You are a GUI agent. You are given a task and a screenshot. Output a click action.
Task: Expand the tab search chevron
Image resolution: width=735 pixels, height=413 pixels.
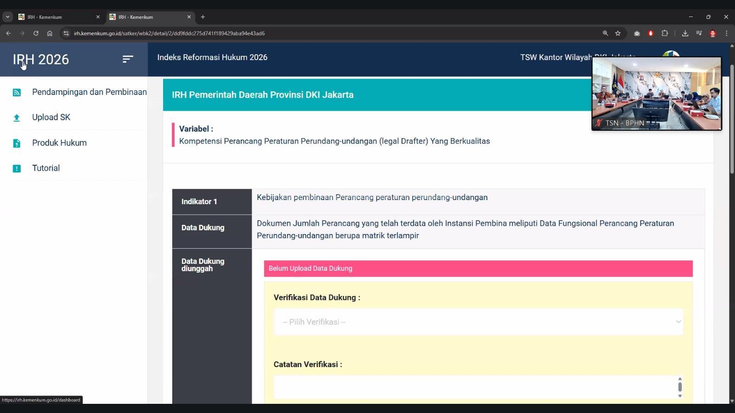(7, 17)
